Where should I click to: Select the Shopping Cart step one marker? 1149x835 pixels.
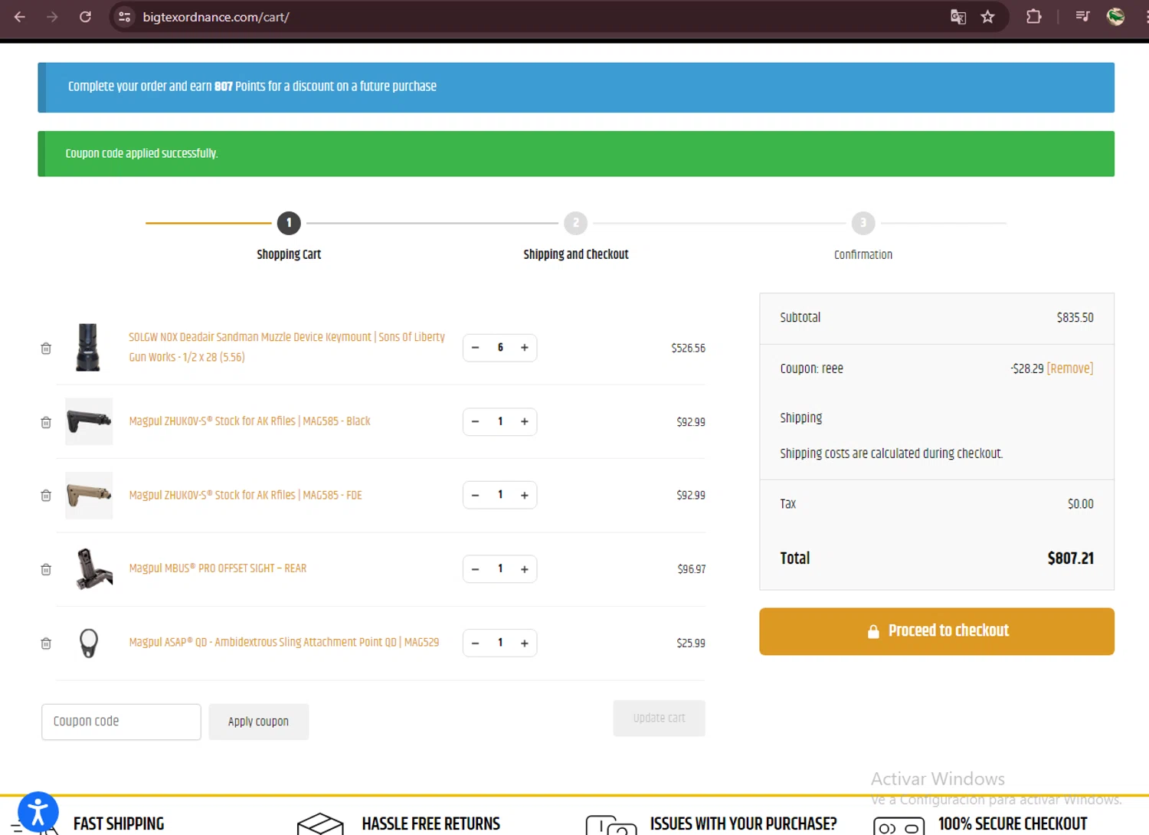(289, 223)
